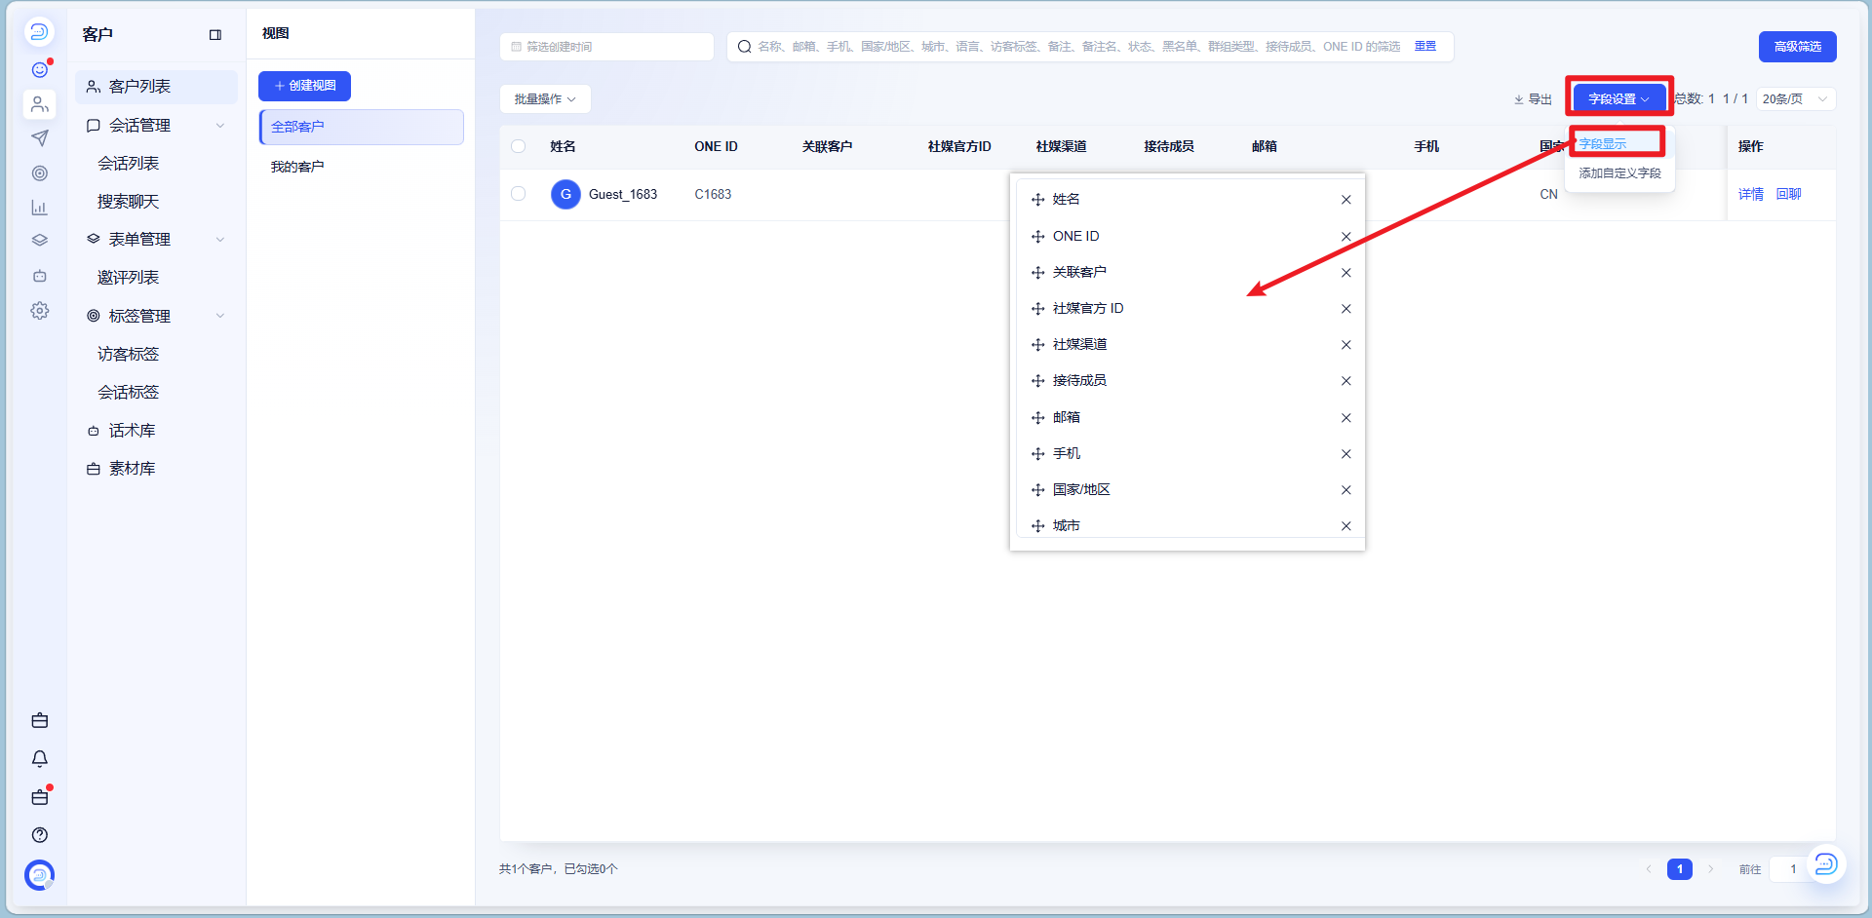Open 素材库 in the sidebar
The height and width of the screenshot is (918, 1872).
pyautogui.click(x=132, y=469)
